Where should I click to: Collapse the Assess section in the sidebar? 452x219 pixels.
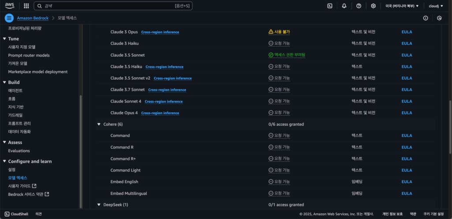click(4, 142)
